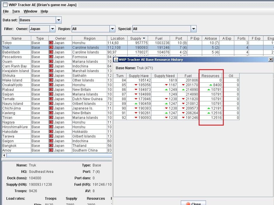Image resolution: width=274 pixels, height=205 pixels.
Task: Click the Close button in Resource History dialog
Action: (193, 203)
